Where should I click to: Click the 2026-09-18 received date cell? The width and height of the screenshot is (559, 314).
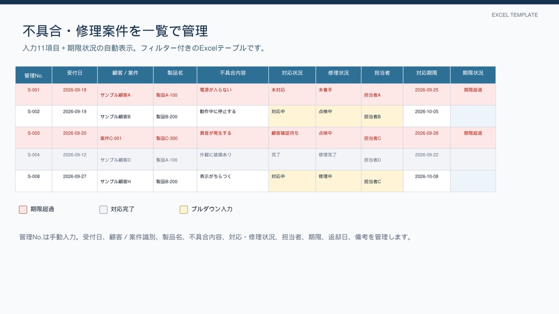[x=74, y=95]
